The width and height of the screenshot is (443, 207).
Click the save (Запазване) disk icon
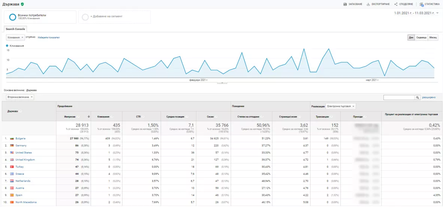(x=345, y=4)
